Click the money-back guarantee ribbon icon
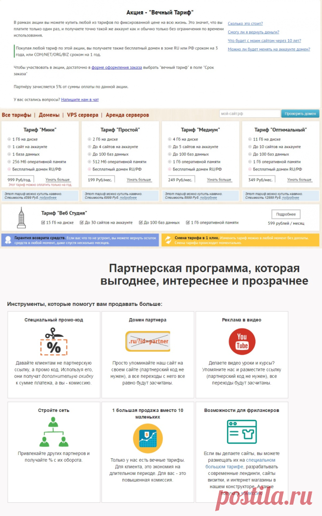Screen dimensions: 322x516 [8, 240]
